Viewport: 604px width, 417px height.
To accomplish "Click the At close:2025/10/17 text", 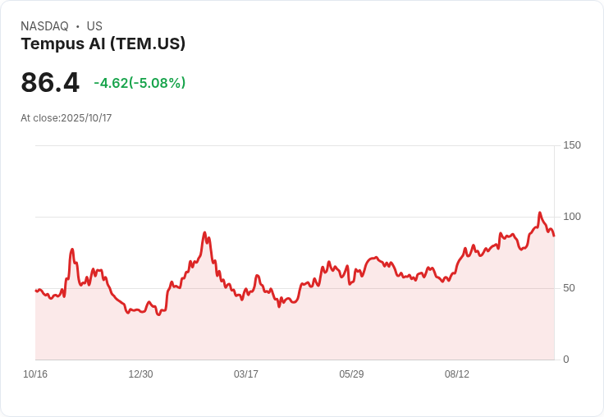I will click(66, 118).
